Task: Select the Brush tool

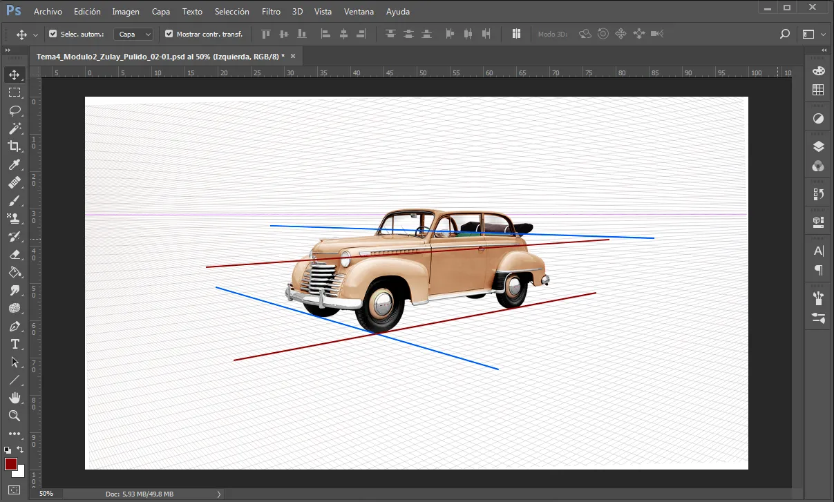Action: point(15,200)
